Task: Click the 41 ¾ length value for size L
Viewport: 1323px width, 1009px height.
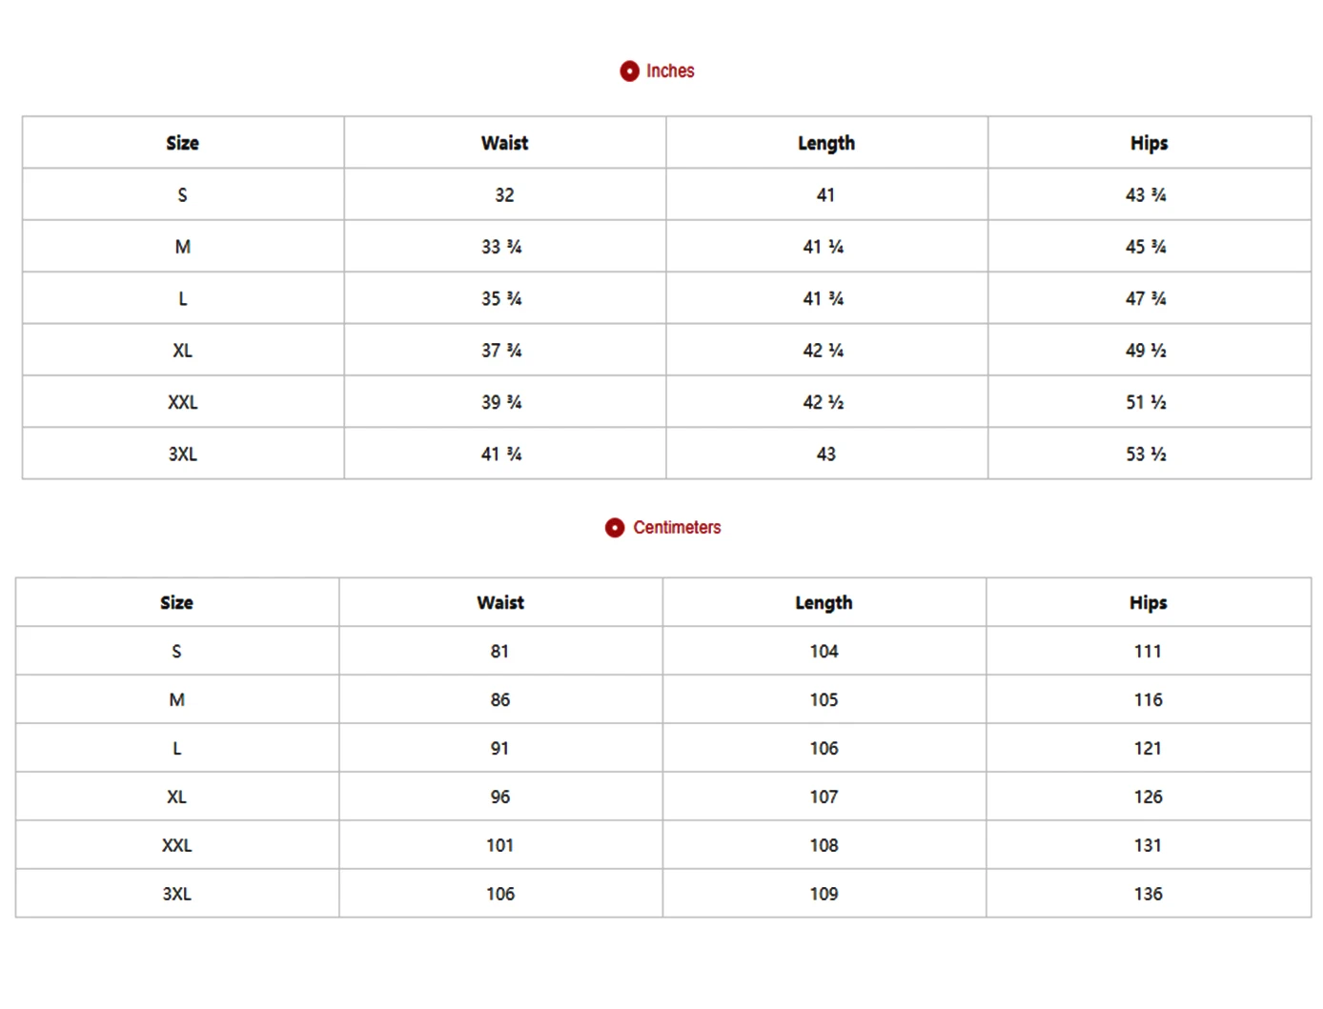Action: (x=824, y=299)
